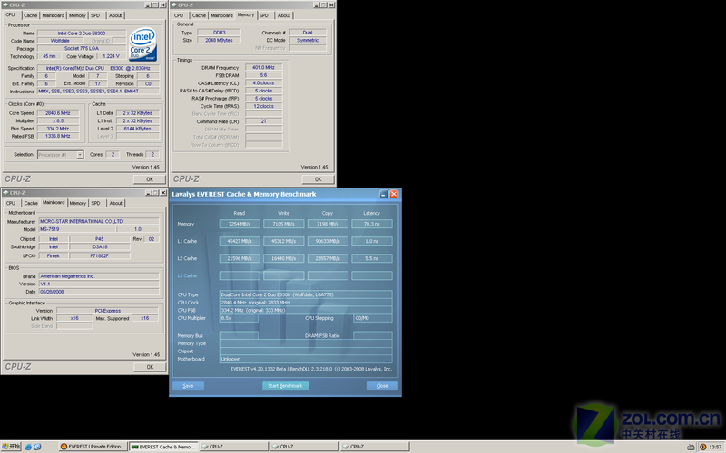Click the mainboard Model field MS-7519
726x453 pixels.
[x=76, y=229]
